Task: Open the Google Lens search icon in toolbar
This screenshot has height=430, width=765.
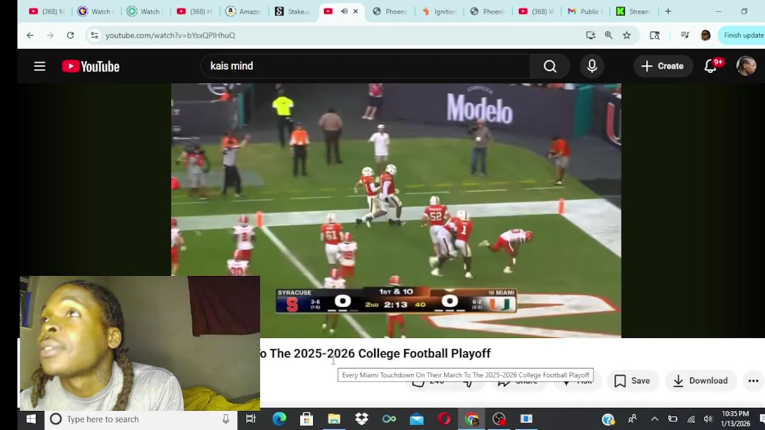Action: (x=654, y=35)
